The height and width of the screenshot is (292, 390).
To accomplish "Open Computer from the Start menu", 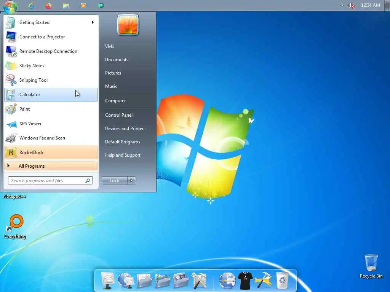I will click(115, 100).
